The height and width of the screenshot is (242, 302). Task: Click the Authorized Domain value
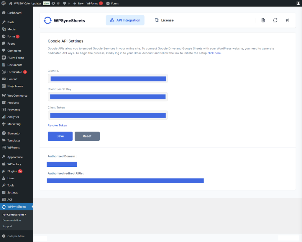coord(62,164)
